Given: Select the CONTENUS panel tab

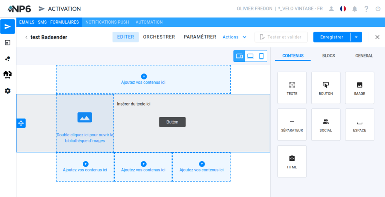Looking at the screenshot, I should click(x=293, y=56).
